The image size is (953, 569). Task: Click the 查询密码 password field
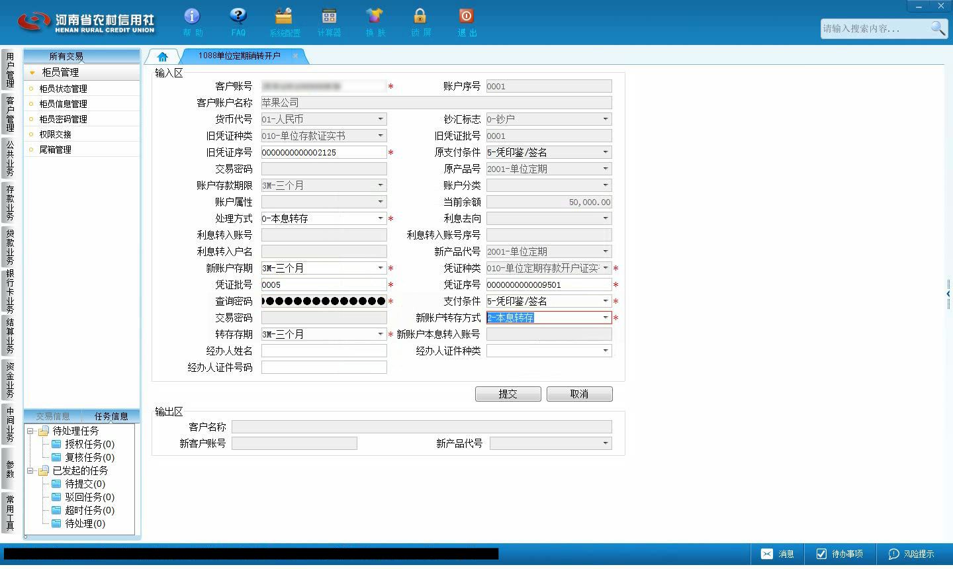click(x=324, y=301)
